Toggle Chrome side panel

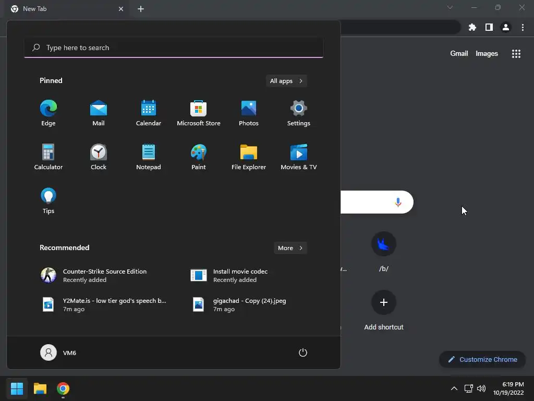click(x=489, y=27)
